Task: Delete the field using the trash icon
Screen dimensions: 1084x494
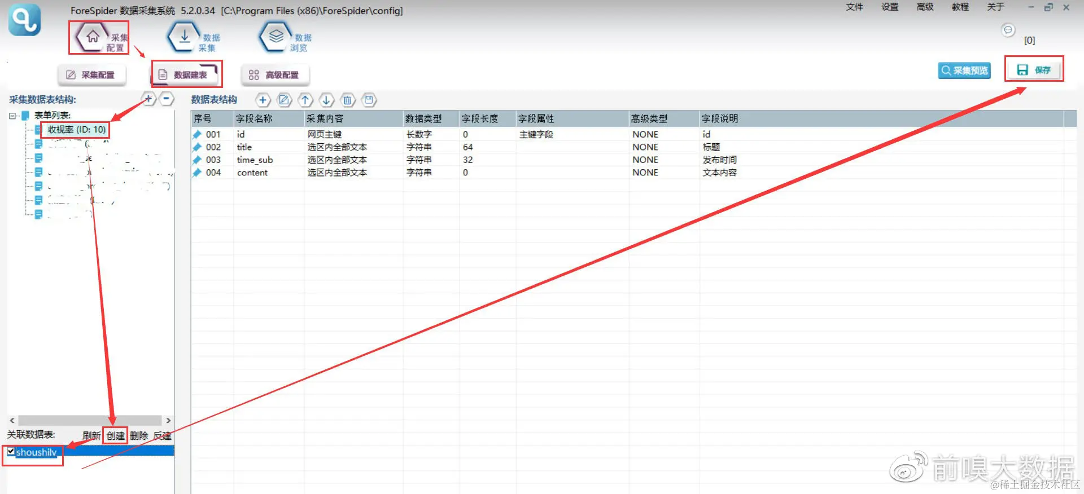Action: tap(348, 100)
